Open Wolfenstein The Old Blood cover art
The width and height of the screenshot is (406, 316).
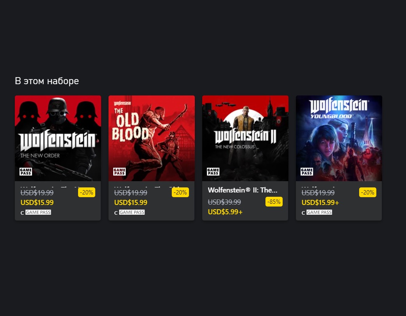tap(151, 138)
